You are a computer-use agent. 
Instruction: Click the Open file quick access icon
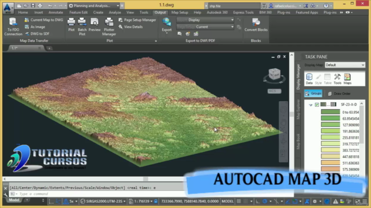(26, 6)
